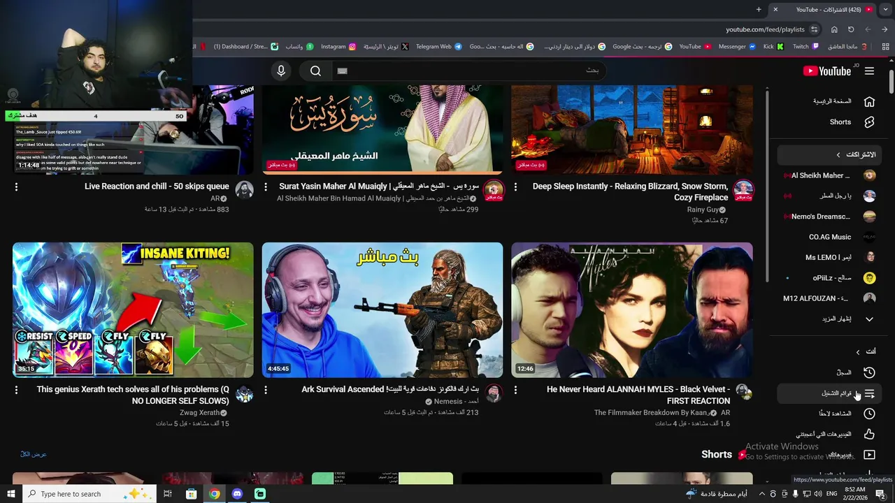Open Shorts in the sidebar
895x503 pixels.
[829, 122]
